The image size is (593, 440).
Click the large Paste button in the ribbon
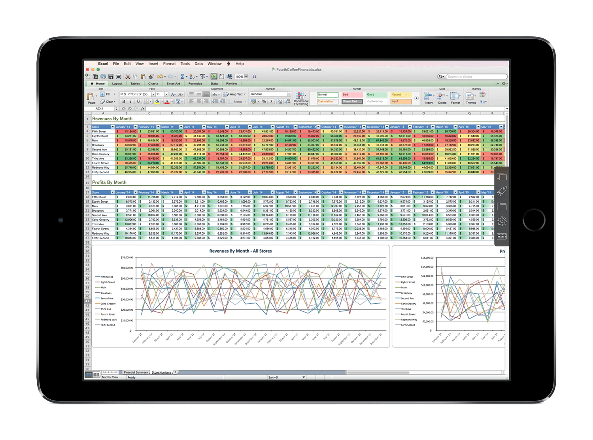point(91,97)
